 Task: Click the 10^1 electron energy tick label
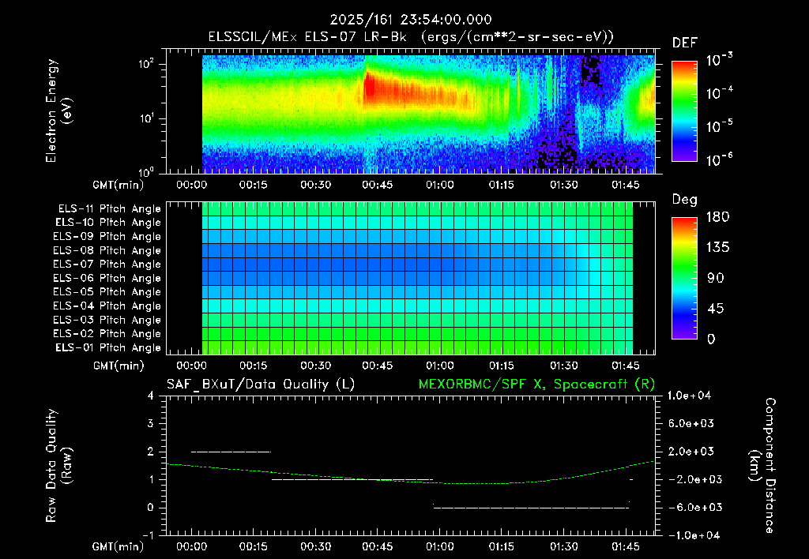146,118
